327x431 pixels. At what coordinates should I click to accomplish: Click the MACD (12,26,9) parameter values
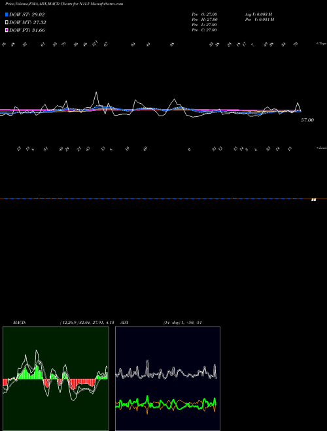(87, 323)
